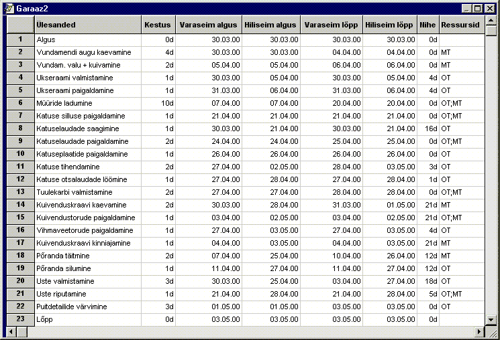Image resolution: width=500 pixels, height=340 pixels.
Task: Click the 10d duration of Müüride ladumine
Action: pyautogui.click(x=158, y=103)
